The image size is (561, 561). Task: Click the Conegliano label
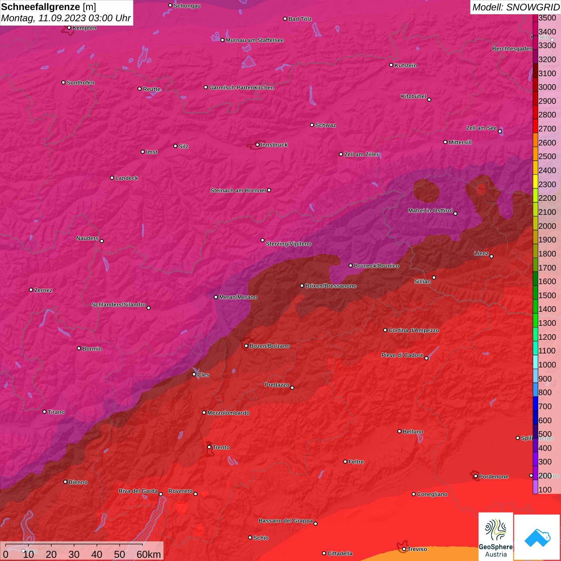(x=432, y=494)
